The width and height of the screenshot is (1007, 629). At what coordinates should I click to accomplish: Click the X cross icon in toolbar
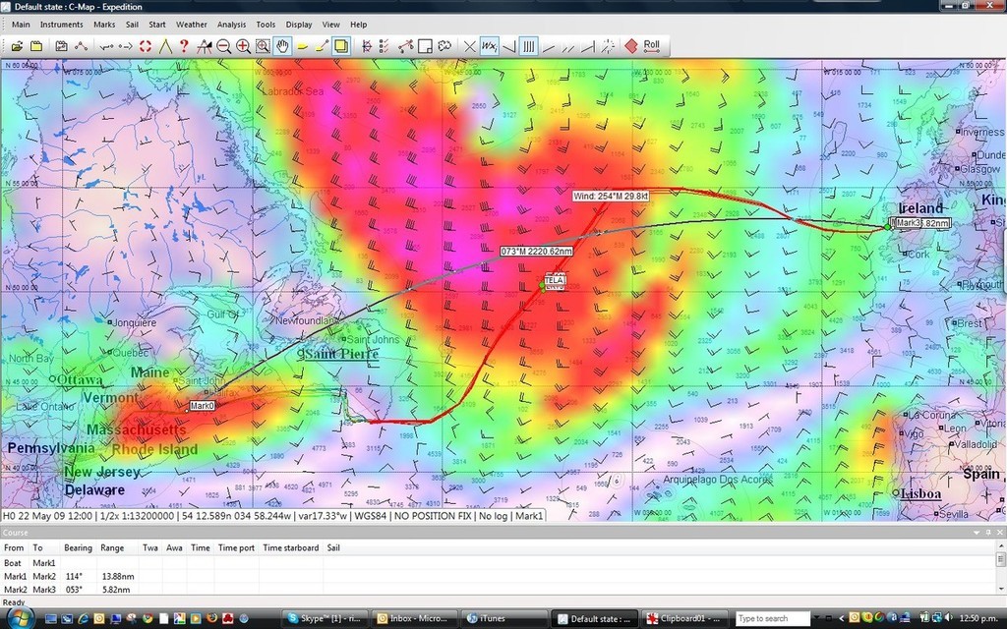[469, 46]
